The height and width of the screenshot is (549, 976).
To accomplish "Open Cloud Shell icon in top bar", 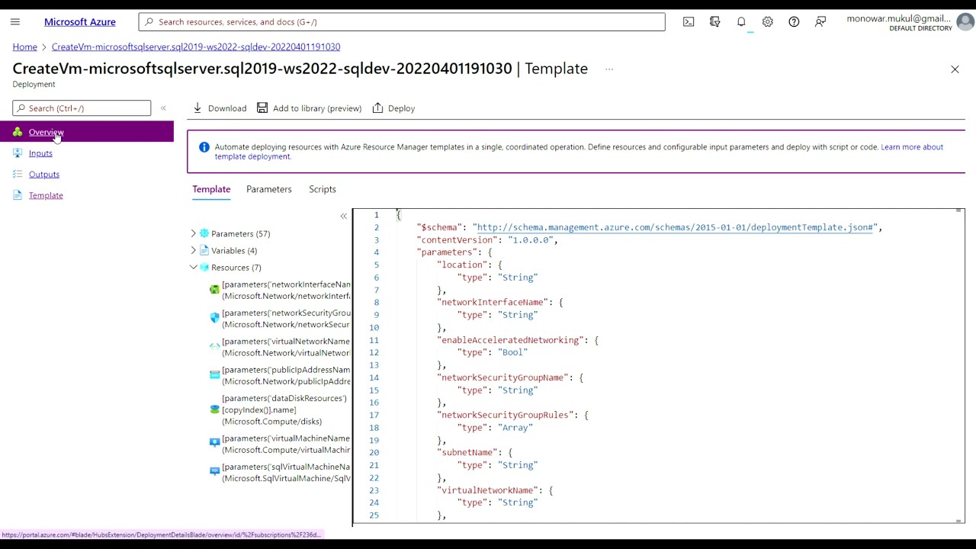I will (689, 22).
